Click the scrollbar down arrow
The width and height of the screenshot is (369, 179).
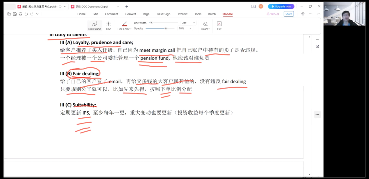[309, 175]
